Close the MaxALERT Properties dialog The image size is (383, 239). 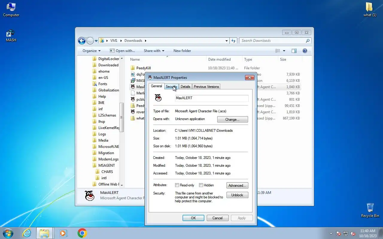click(250, 78)
